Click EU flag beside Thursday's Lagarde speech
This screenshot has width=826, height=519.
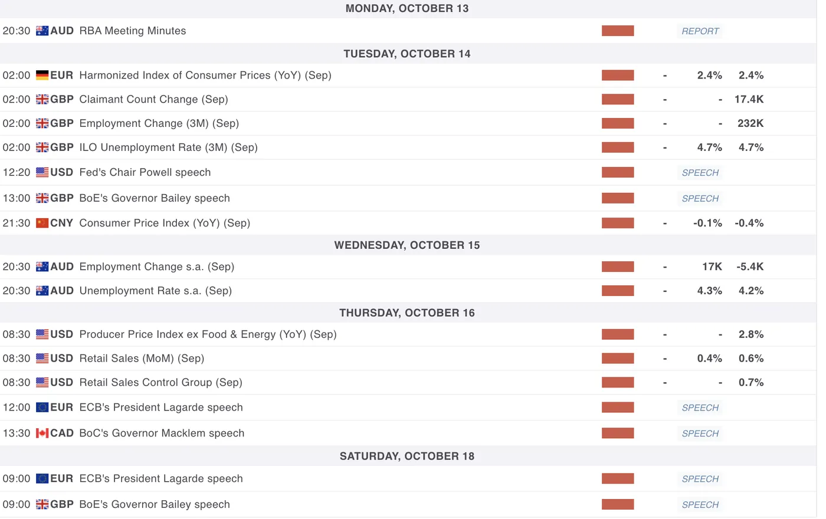[42, 408]
